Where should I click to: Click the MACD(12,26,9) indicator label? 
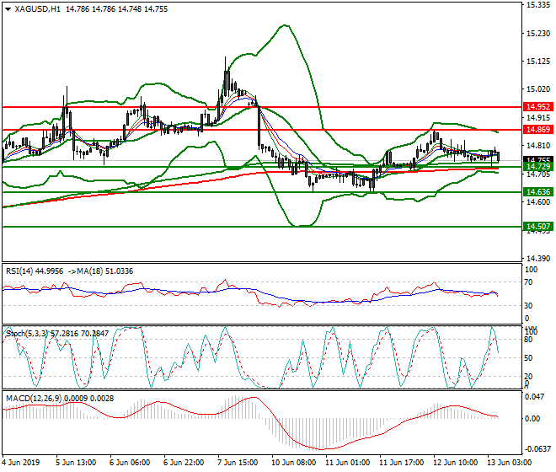point(34,399)
